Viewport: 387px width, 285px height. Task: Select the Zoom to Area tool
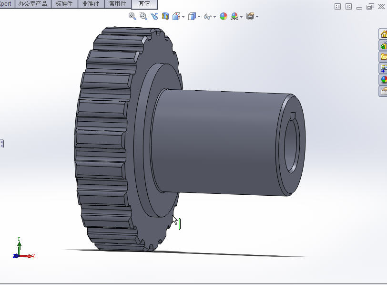coord(143,16)
